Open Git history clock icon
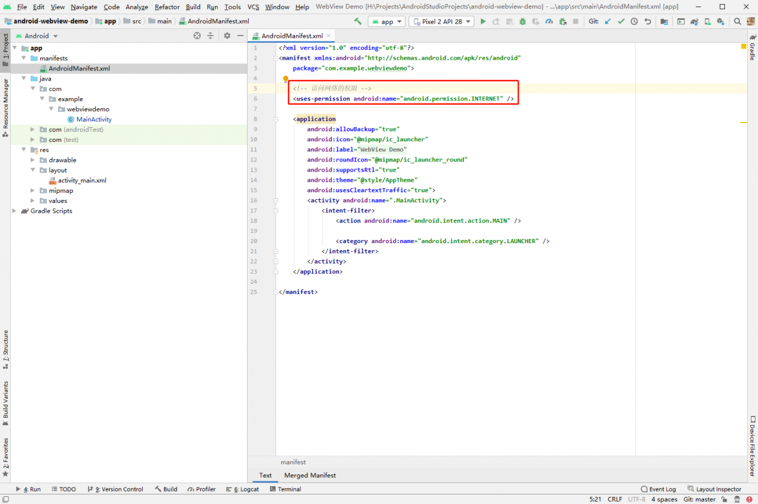This screenshot has height=504, width=758. [x=634, y=21]
